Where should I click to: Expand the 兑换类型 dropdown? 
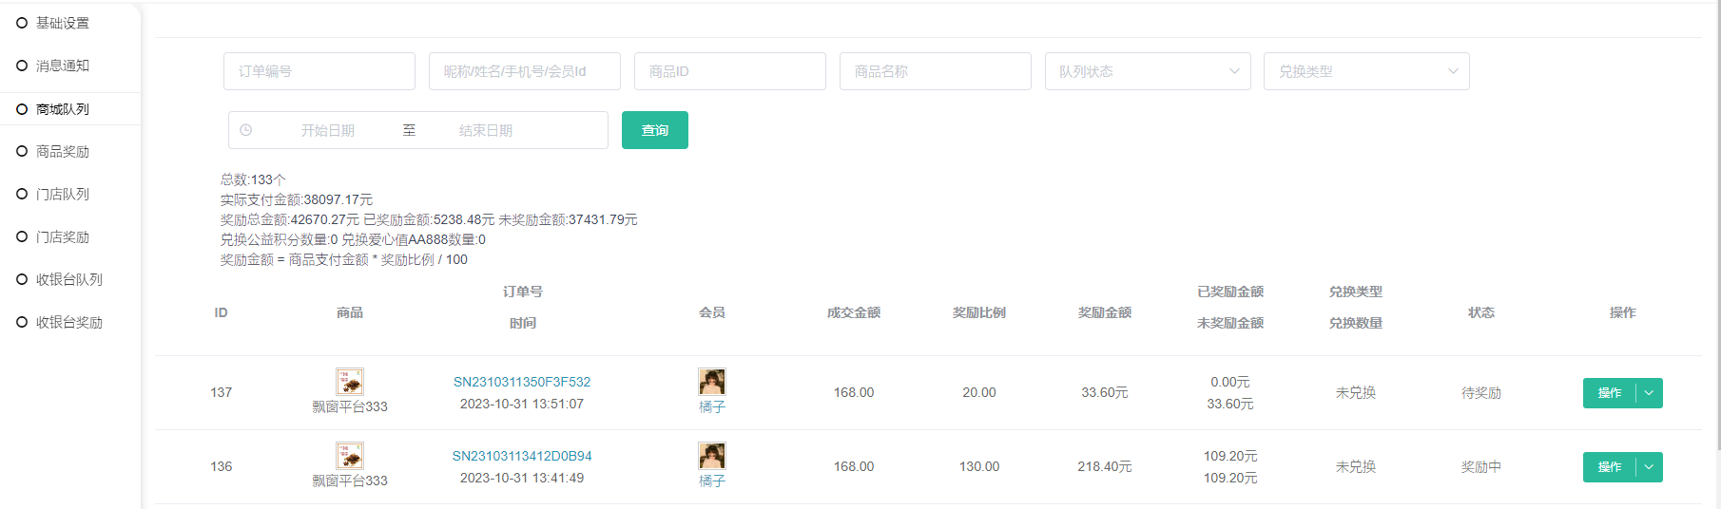tap(1365, 71)
